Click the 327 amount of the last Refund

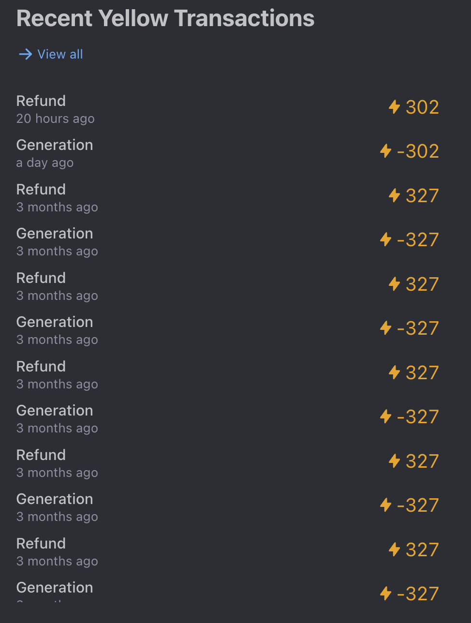(422, 550)
